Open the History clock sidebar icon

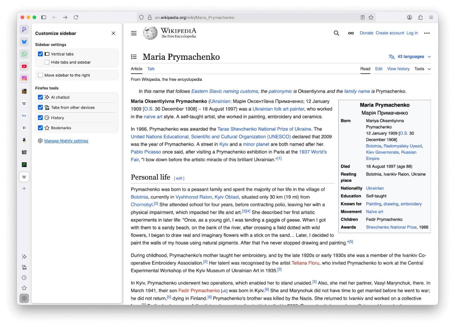(24, 278)
